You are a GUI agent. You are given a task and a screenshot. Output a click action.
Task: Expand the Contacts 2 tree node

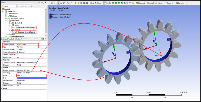pyautogui.click(x=9, y=23)
